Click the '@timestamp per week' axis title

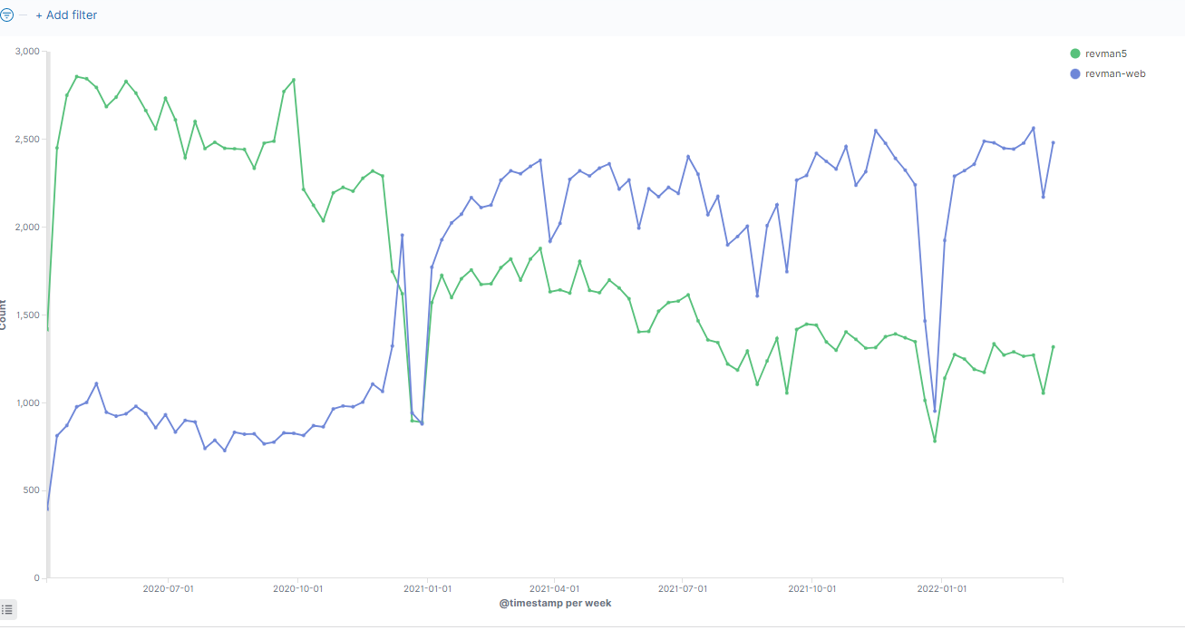[555, 603]
